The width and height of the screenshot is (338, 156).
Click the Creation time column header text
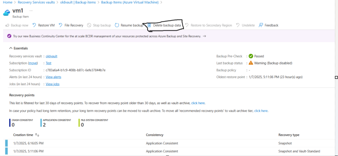click(23, 135)
